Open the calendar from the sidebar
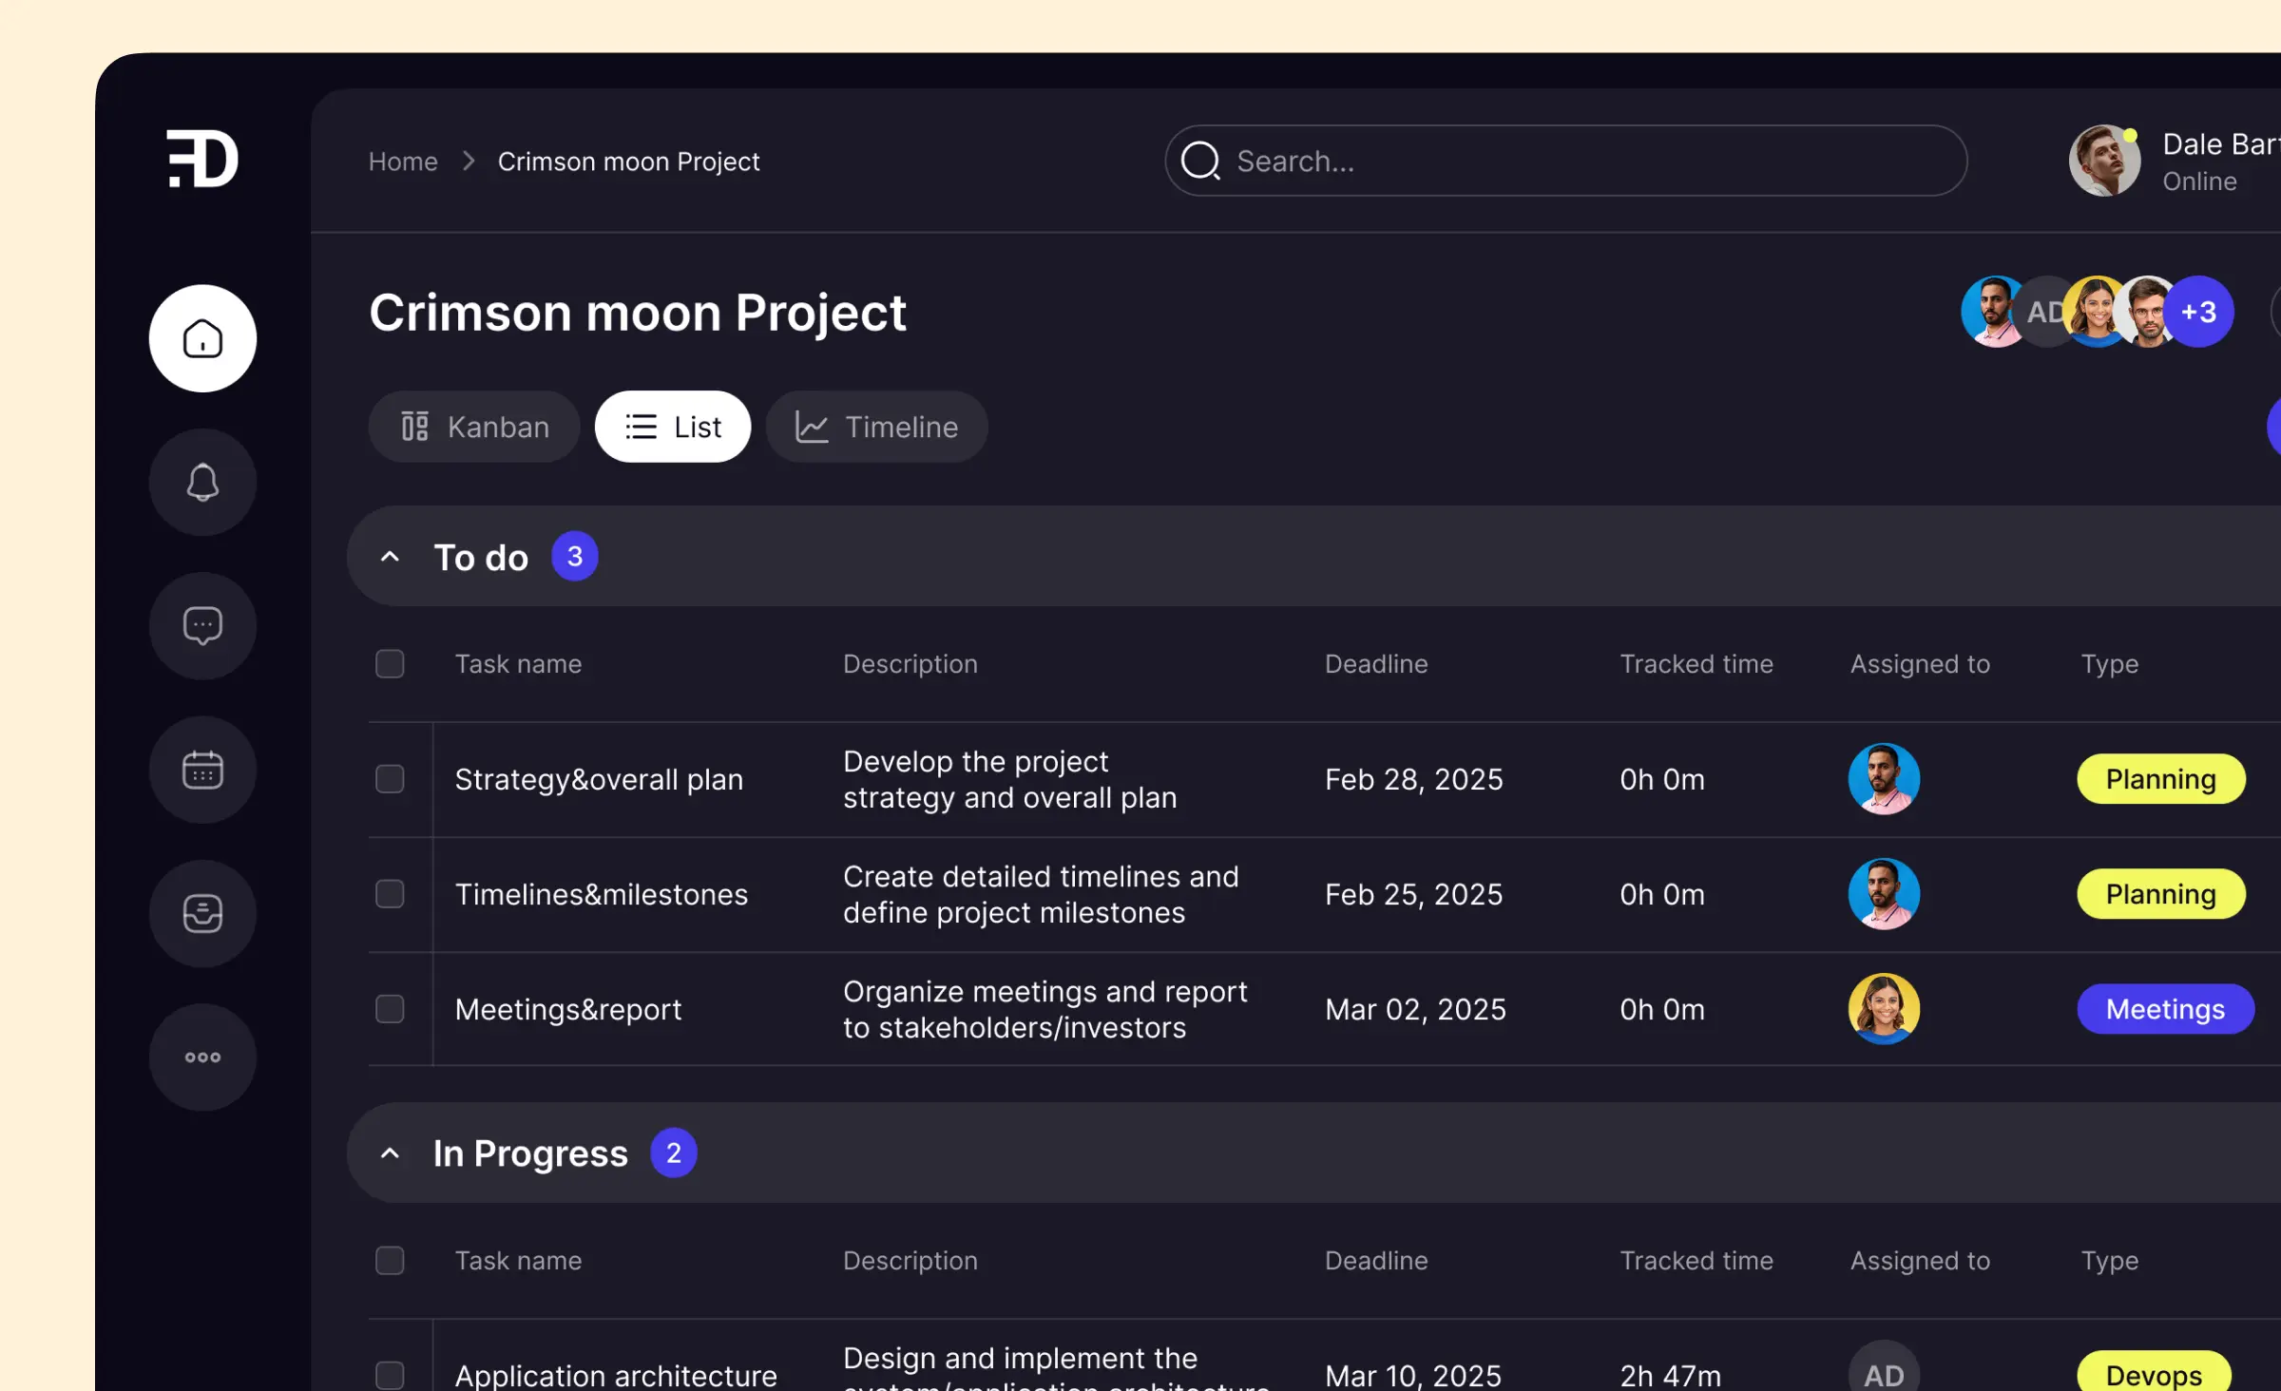Image resolution: width=2281 pixels, height=1391 pixels. coord(201,769)
